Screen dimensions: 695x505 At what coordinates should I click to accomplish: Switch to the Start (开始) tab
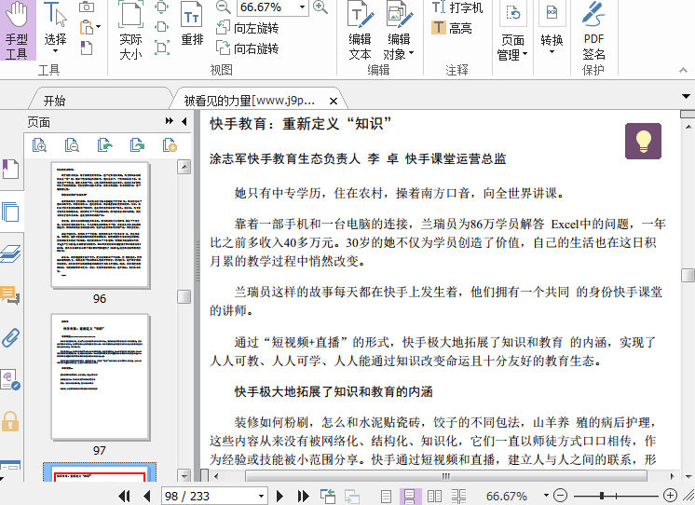(55, 101)
